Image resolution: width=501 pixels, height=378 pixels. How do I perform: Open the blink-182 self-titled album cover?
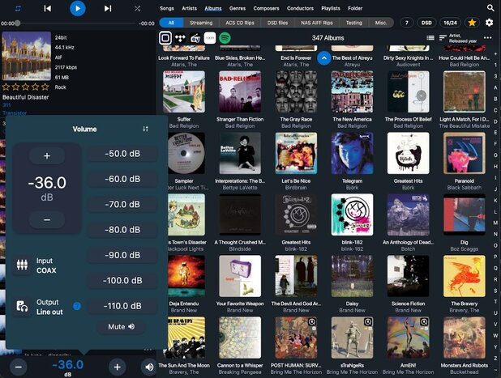click(x=352, y=214)
